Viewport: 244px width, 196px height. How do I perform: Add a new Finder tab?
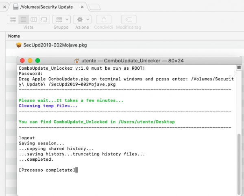(94, 7)
